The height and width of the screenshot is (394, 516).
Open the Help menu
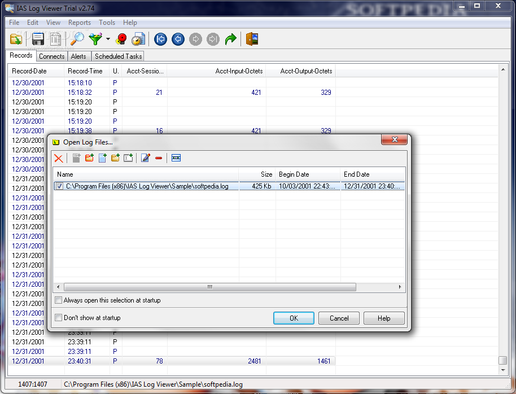(130, 23)
